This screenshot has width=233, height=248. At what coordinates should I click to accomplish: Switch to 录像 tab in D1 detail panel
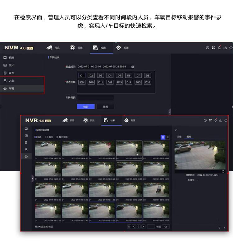[179, 137]
